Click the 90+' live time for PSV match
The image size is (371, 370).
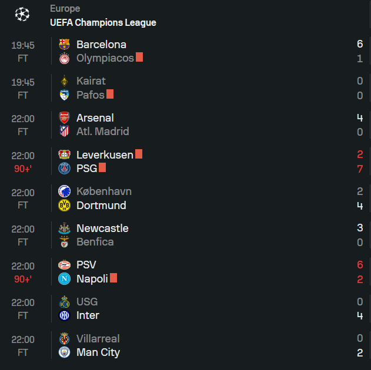point(23,279)
